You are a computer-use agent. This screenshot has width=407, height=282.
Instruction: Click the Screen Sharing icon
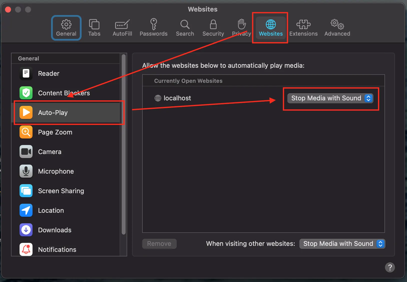(26, 191)
